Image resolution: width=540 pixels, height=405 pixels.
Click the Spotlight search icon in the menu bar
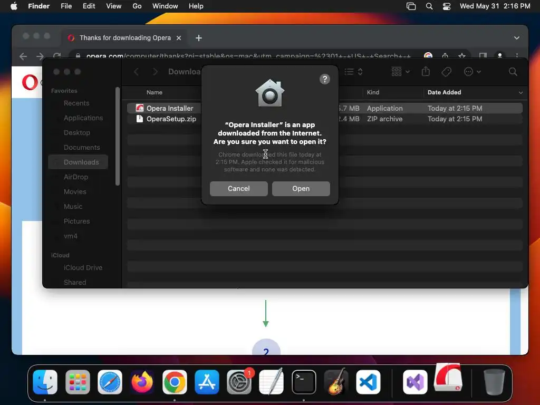click(x=429, y=6)
